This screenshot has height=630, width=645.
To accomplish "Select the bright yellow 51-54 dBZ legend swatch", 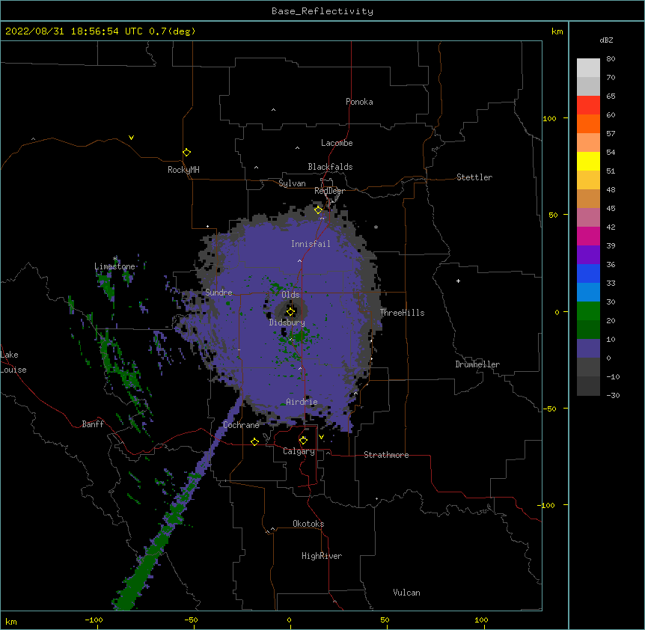I will point(588,161).
